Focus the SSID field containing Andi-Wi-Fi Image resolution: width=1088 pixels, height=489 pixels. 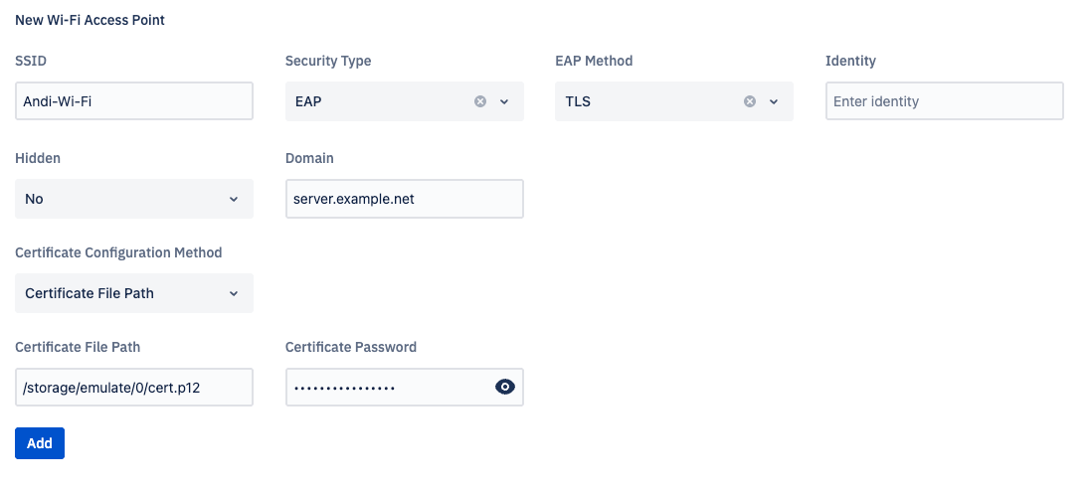[x=134, y=101]
